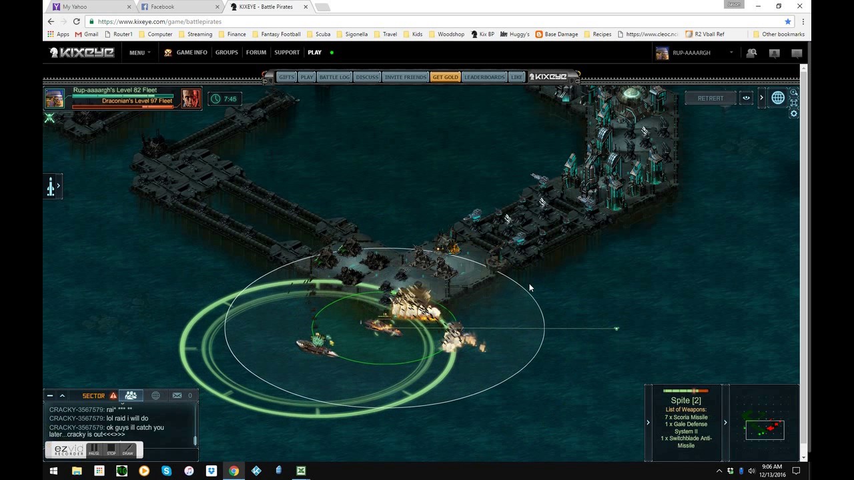The image size is (854, 480).
Task: Click the Draconian fleet health bar
Action: (122, 106)
